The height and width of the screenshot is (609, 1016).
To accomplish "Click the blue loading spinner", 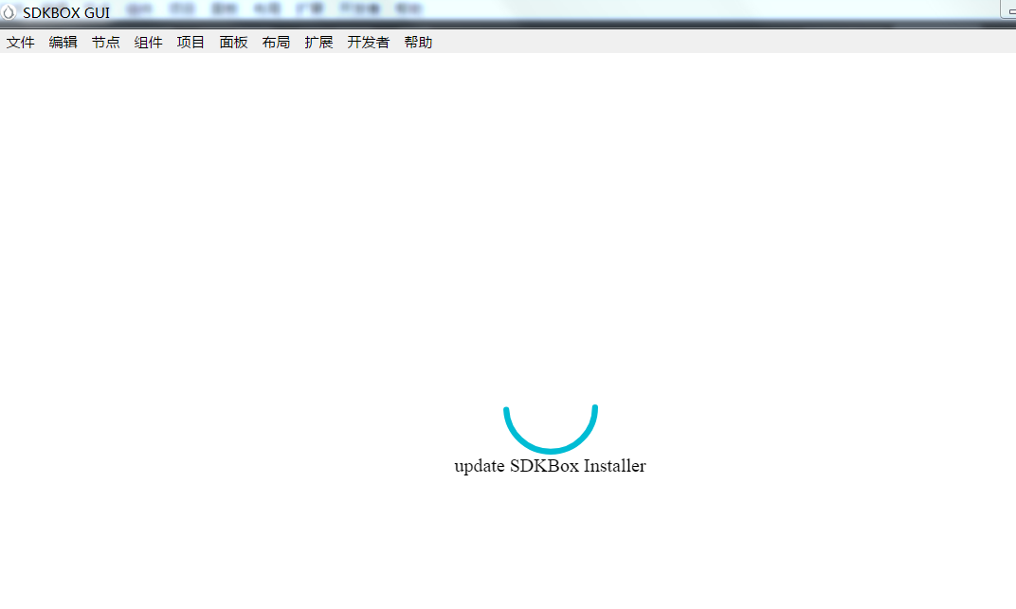I will (551, 428).
